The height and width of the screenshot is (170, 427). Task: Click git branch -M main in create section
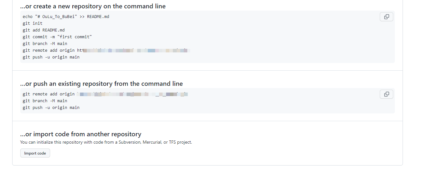click(x=45, y=43)
